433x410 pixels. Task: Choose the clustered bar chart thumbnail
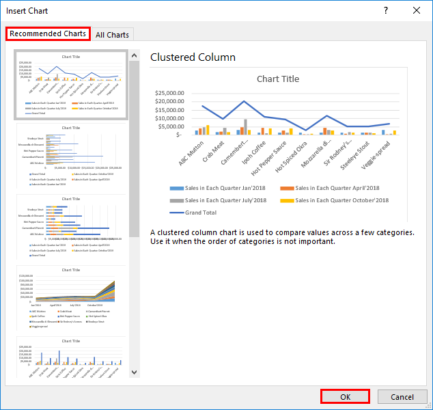click(71, 156)
